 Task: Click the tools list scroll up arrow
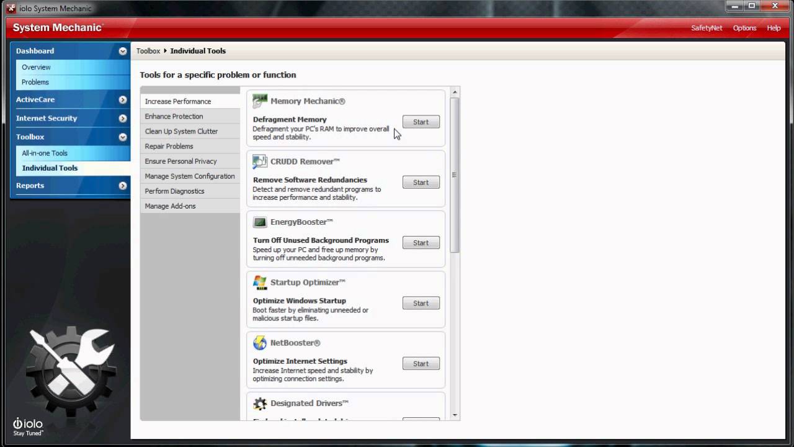(x=455, y=93)
